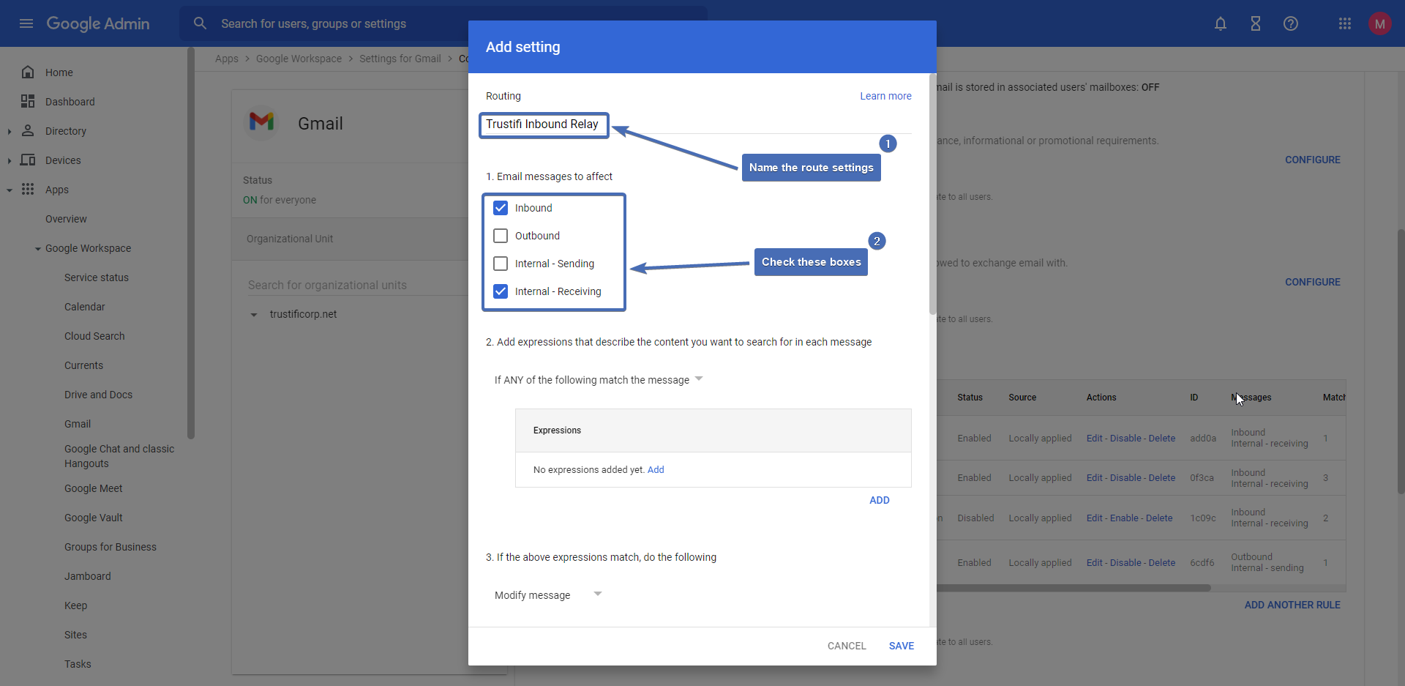Open Overview under Apps

click(66, 219)
